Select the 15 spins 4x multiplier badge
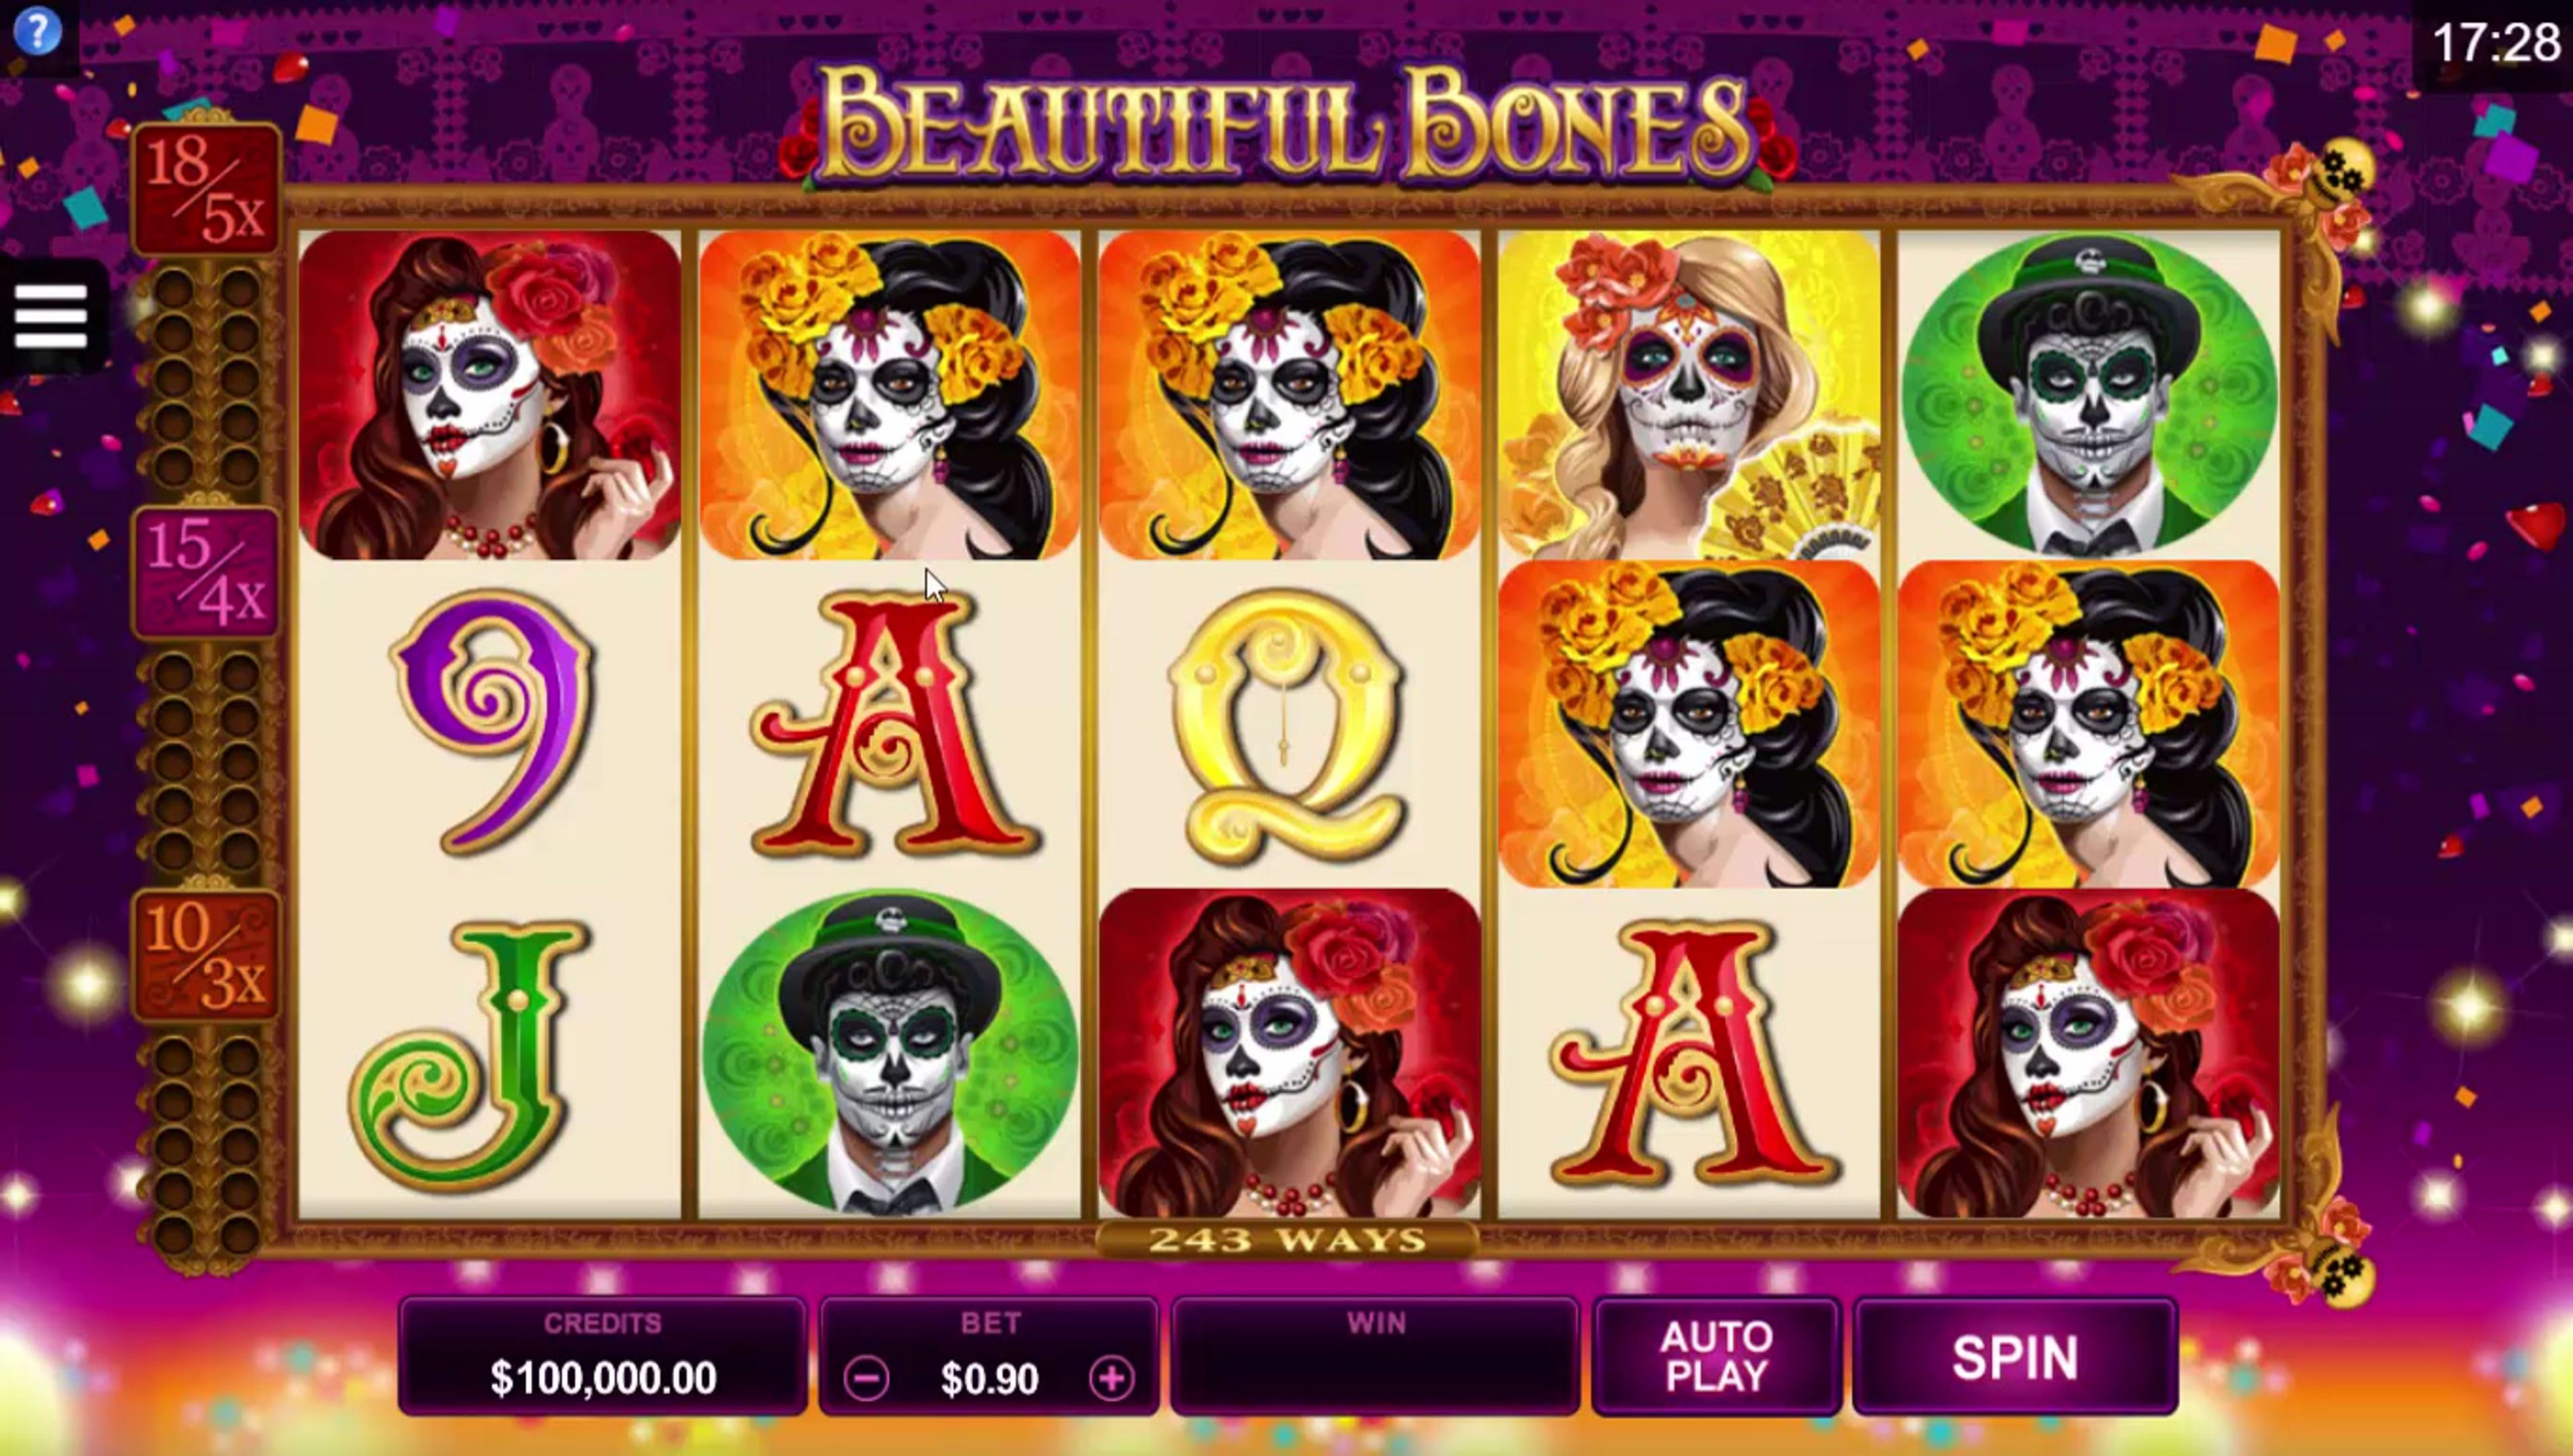Viewport: 2573px width, 1456px height. pos(206,572)
